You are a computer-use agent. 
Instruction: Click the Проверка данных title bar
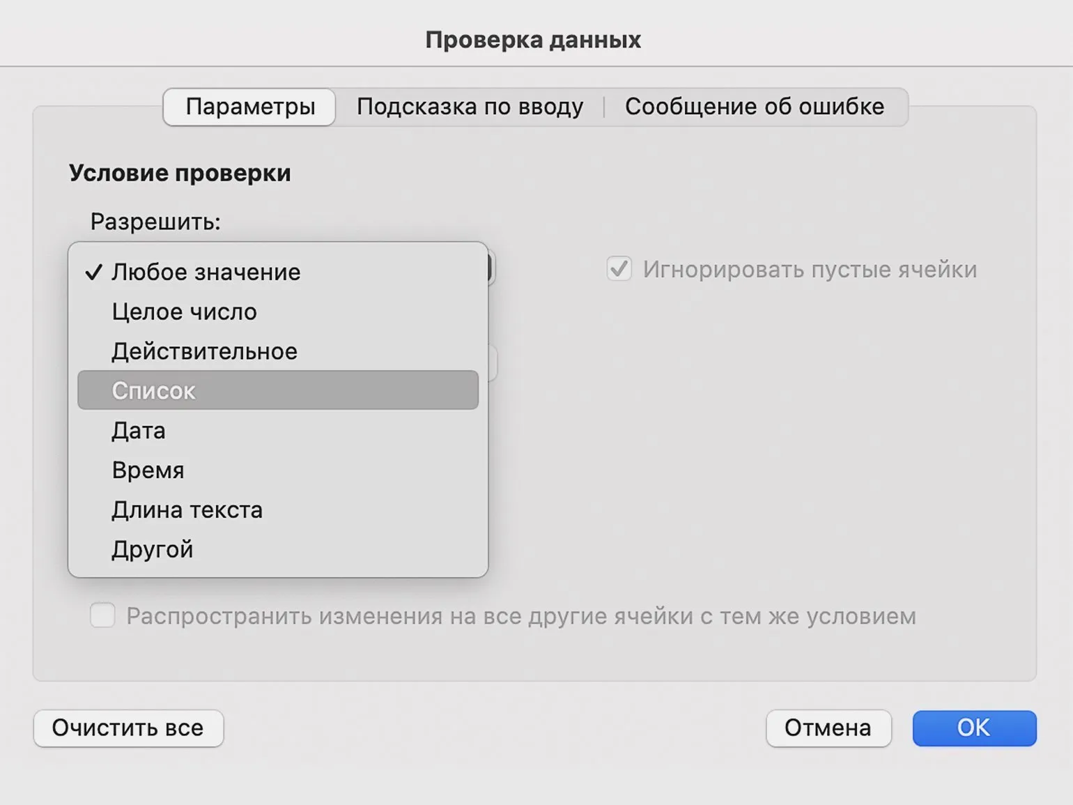click(533, 40)
